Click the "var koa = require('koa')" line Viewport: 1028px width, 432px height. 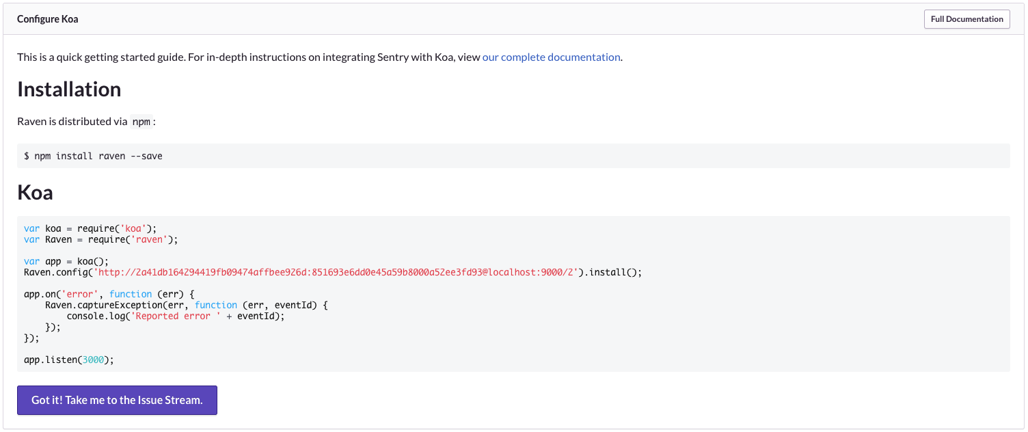point(90,228)
